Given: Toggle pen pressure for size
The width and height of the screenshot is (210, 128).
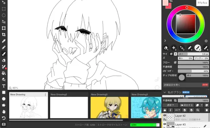Looking at the screenshot, I should (x=171, y=54).
